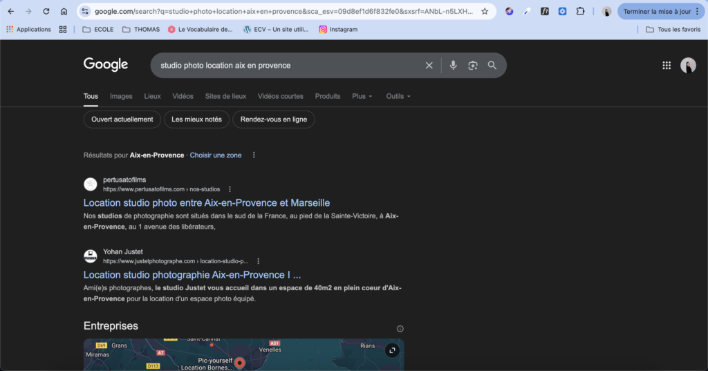
Task: Switch to the Vidéos courtes tab
Action: (x=281, y=96)
